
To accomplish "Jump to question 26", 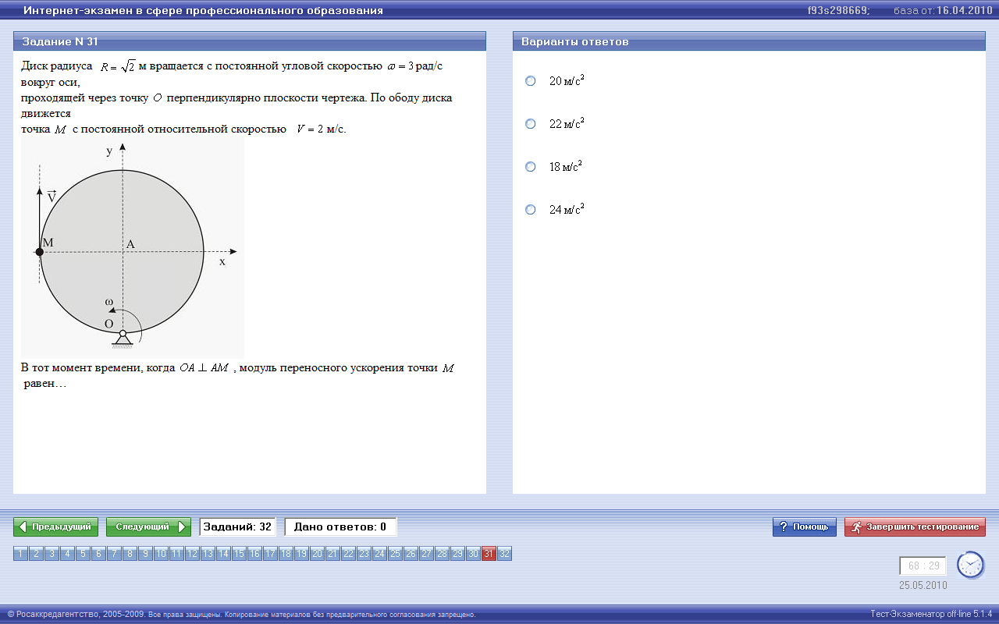I will (x=411, y=554).
